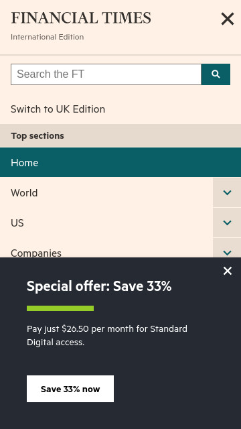Image resolution: width=241 pixels, height=429 pixels.
Task: Expand the World section chevron
Action: click(x=227, y=192)
